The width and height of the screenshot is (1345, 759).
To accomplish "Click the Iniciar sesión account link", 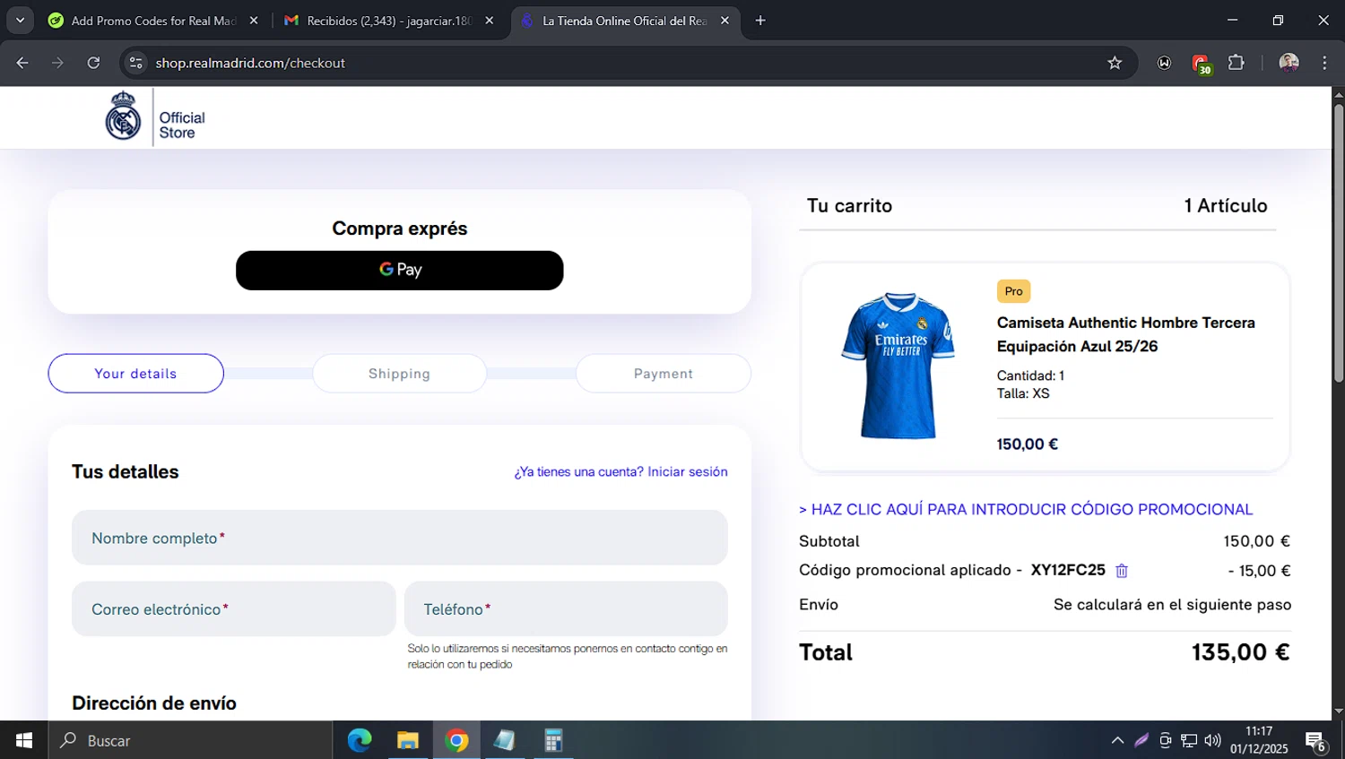I will (688, 471).
